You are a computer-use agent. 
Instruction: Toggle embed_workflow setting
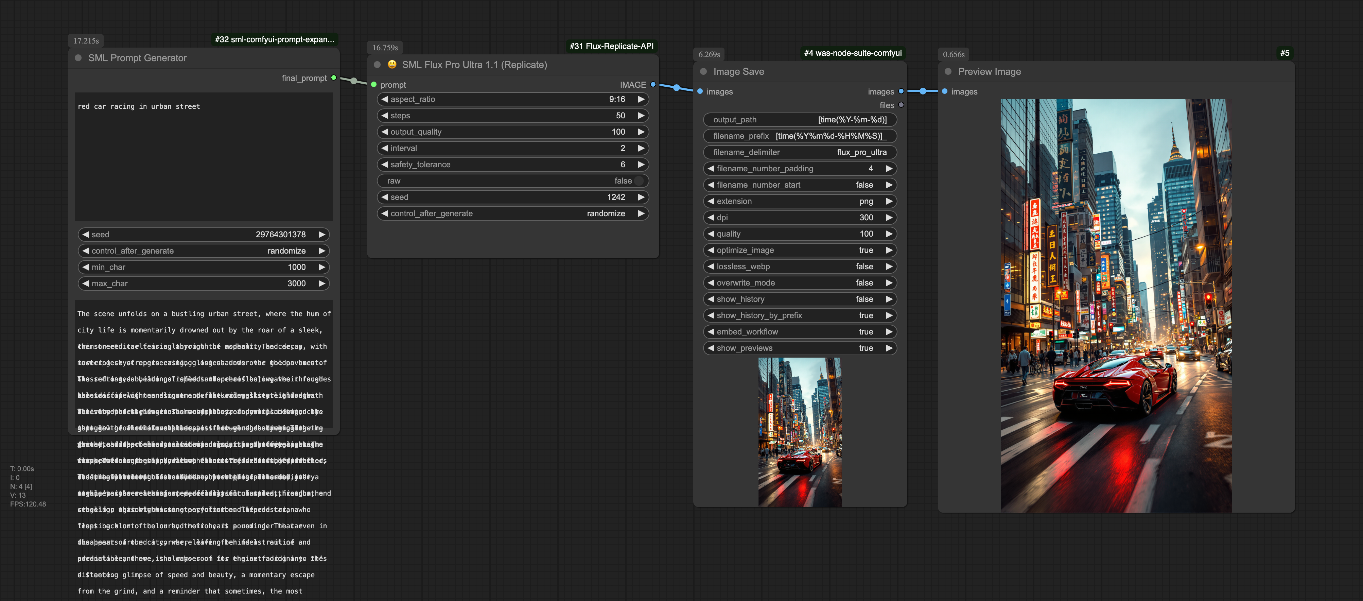800,332
